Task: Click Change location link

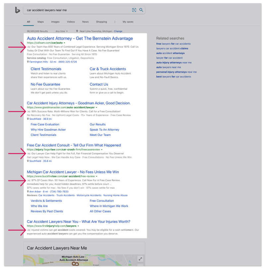Action: [118, 31]
